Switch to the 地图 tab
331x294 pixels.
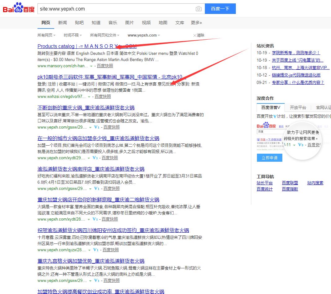pyautogui.click(x=163, y=23)
